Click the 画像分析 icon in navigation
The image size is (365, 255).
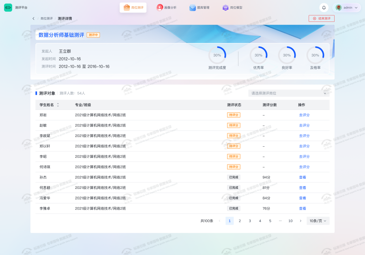click(x=160, y=8)
